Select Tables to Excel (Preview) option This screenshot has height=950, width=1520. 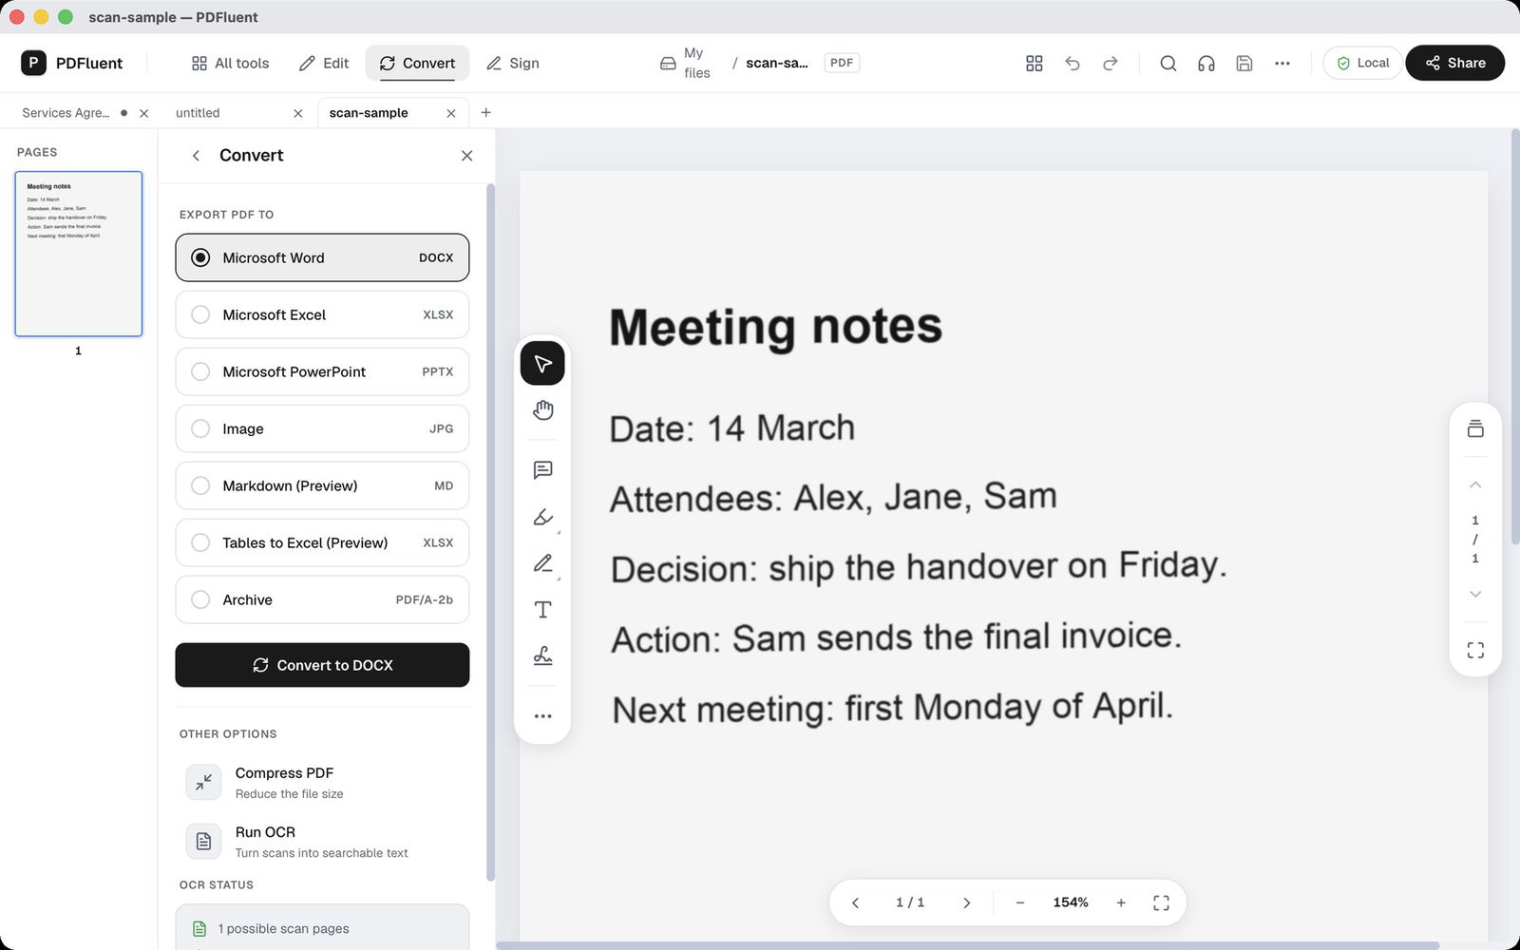(x=322, y=542)
